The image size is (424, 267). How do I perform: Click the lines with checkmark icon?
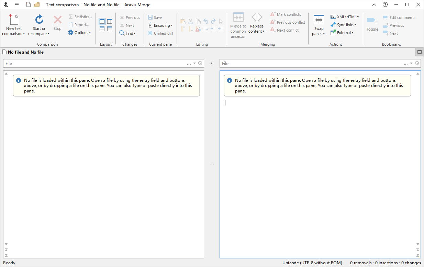click(x=206, y=29)
